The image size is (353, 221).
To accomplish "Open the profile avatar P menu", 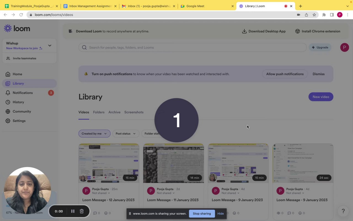I will point(344,47).
